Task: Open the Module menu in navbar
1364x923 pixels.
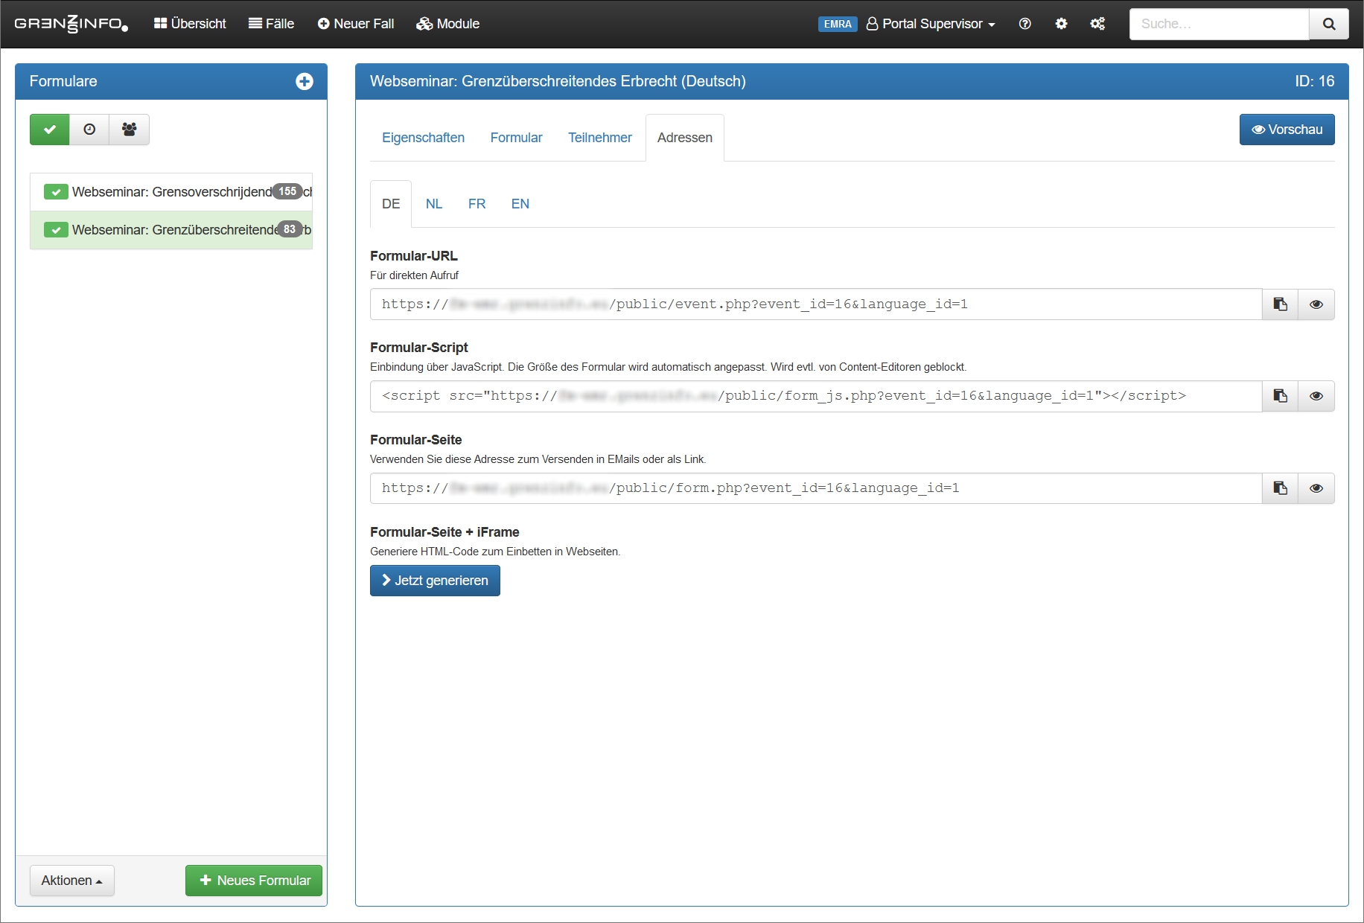Action: click(x=447, y=24)
